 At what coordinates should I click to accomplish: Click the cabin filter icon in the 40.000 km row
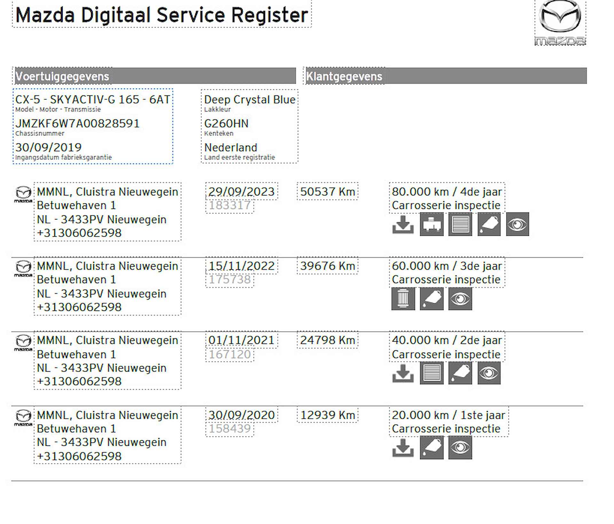click(432, 373)
